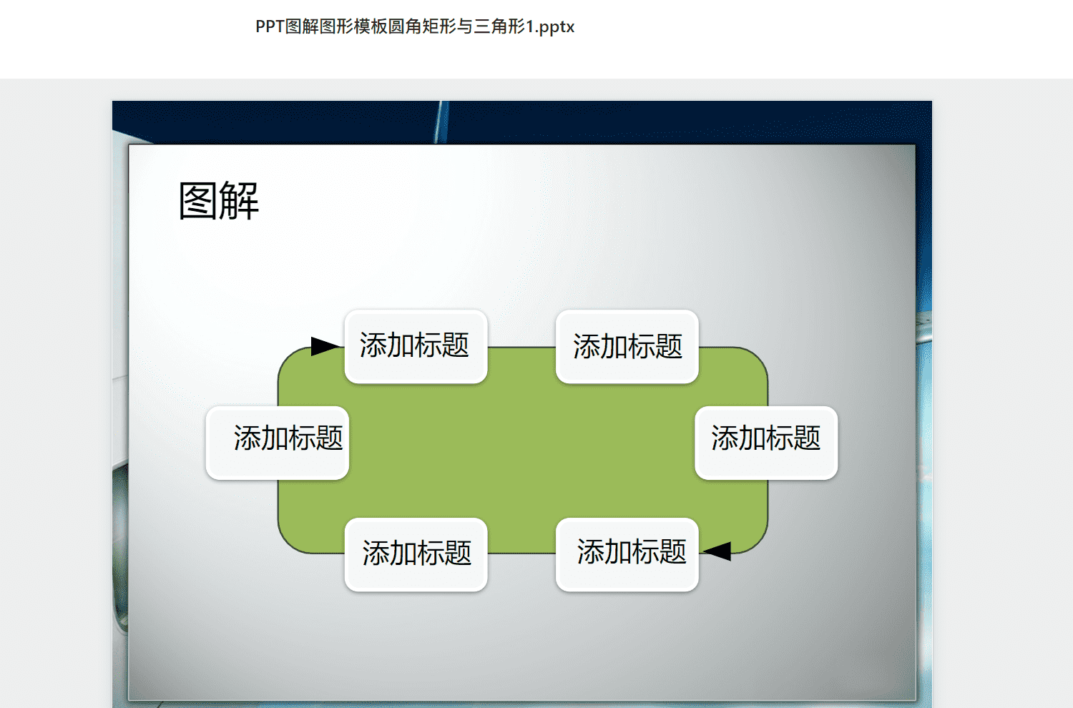Click the green rounded rectangle in the center
The height and width of the screenshot is (708, 1073).
point(522,451)
